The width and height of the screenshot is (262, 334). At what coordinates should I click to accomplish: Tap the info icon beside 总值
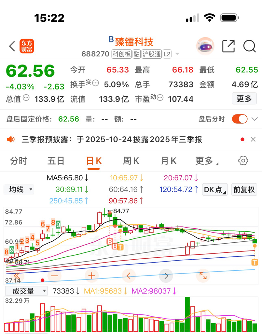pyautogui.click(x=26, y=98)
